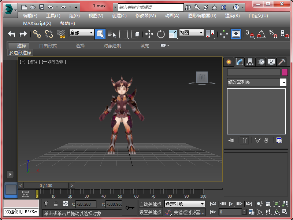Viewport: 293px width, 220px height.
Task: Play the animation
Action: point(231,204)
